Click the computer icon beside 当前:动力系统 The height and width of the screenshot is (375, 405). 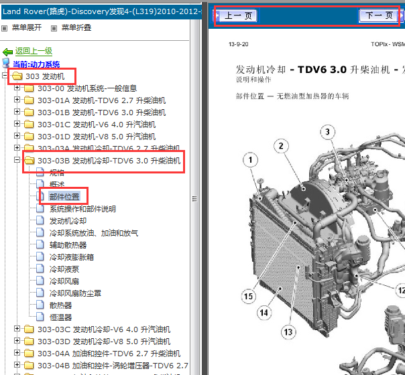coord(6,63)
